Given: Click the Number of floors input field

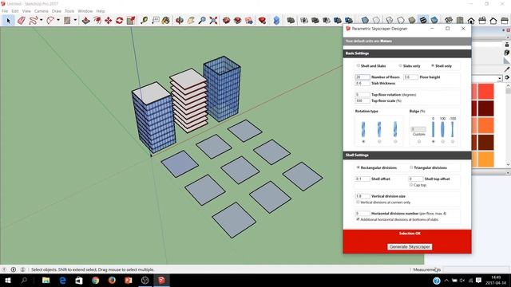Looking at the screenshot, I should [x=362, y=77].
